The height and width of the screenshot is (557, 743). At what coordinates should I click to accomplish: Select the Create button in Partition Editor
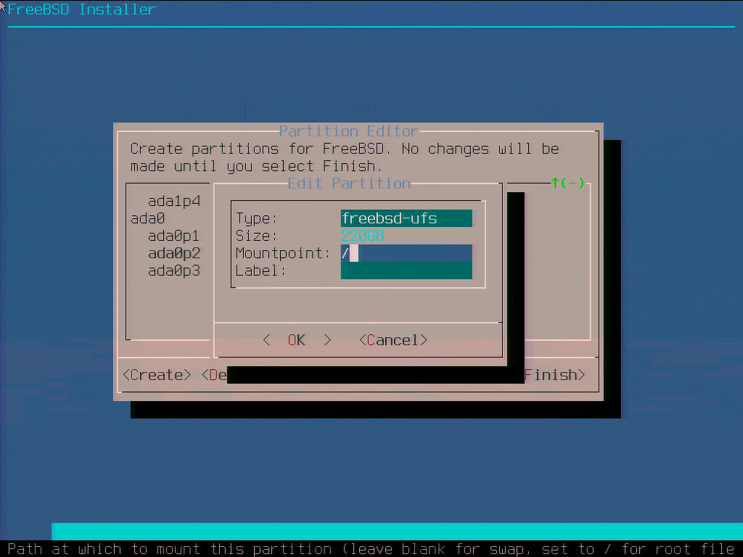(x=157, y=375)
